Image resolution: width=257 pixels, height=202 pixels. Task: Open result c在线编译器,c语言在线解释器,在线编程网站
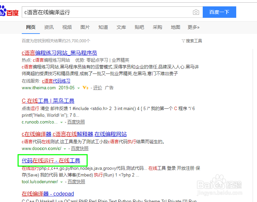coord(74,134)
